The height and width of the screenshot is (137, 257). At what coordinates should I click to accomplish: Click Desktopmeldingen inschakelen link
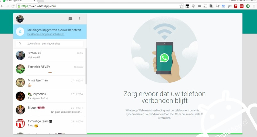tap(46, 34)
